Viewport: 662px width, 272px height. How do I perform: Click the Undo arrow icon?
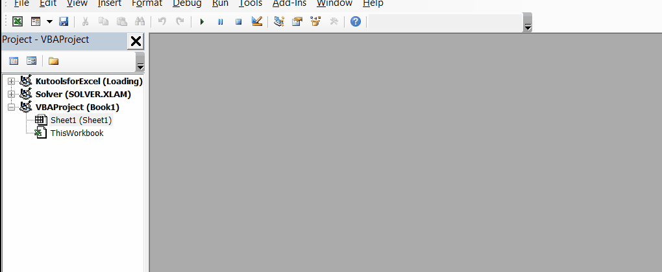[x=162, y=21]
